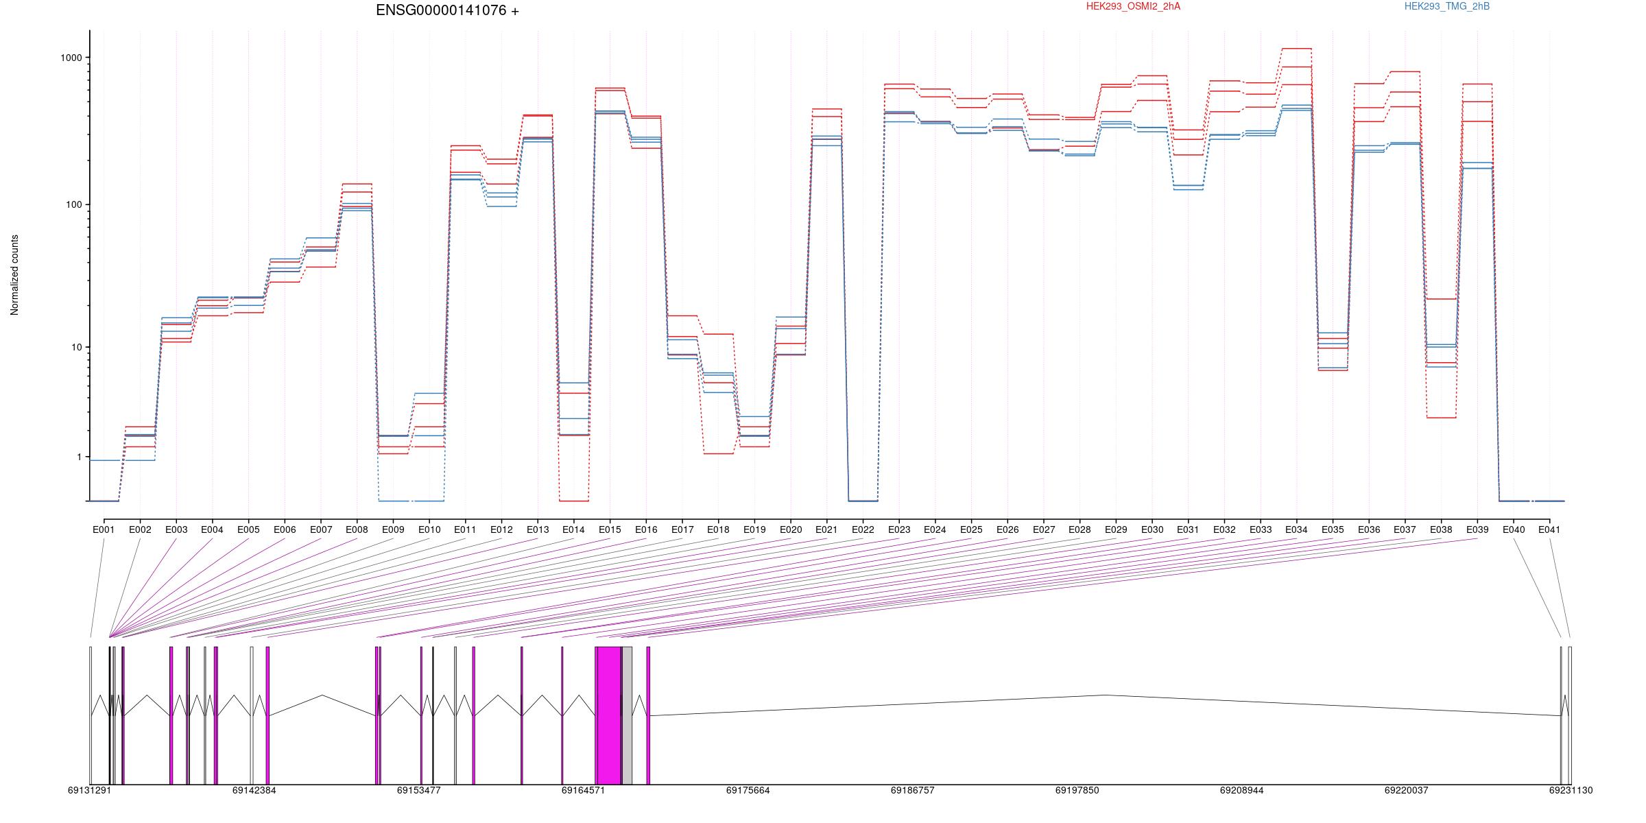The width and height of the screenshot is (1646, 823).
Task: Select exon label E005
Action: pyautogui.click(x=248, y=529)
